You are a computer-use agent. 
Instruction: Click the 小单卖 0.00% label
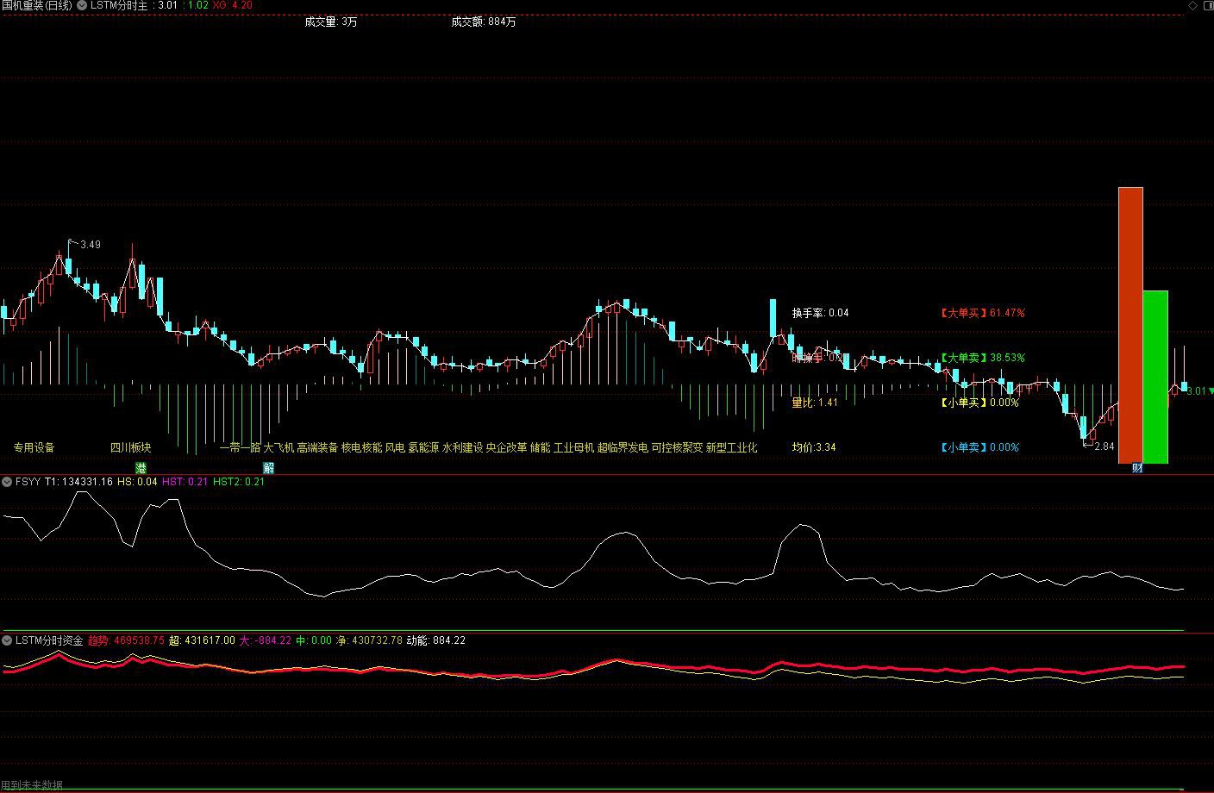[979, 447]
